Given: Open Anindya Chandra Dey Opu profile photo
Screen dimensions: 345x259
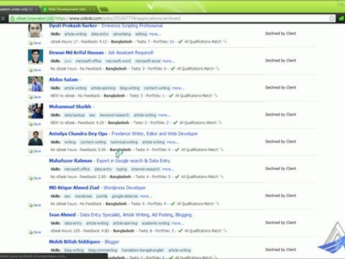Looking at the screenshot, I should [36, 138].
